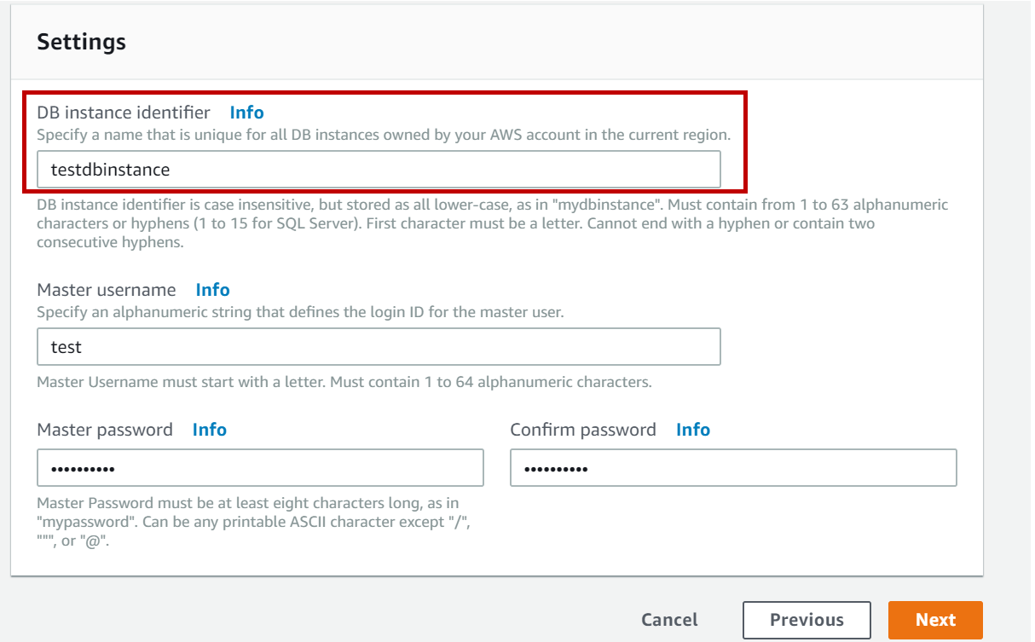Click the Master username label text
The width and height of the screenshot is (1035, 642).
tap(107, 290)
